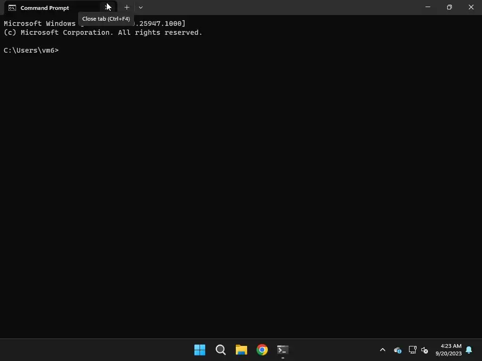Close the Command Prompt tab
Viewport: 482px width, 361px height.
coord(107,8)
